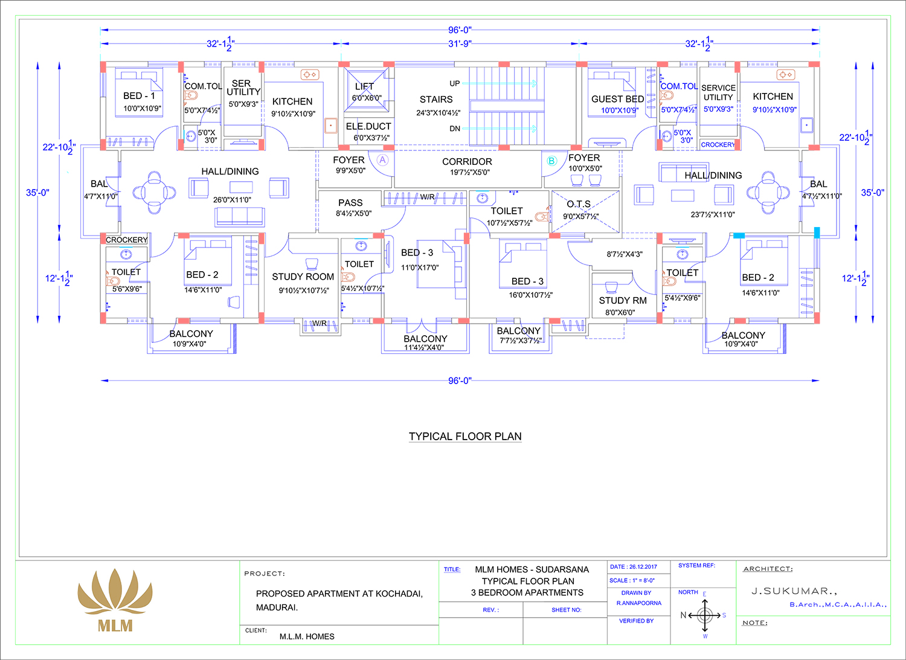Select the stove symbol in left kitchen

(310, 74)
